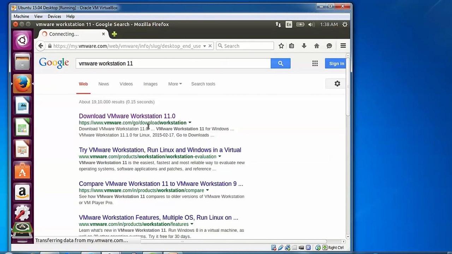
Task: Open System Settings wrench-gear icon
Action: click(22, 213)
